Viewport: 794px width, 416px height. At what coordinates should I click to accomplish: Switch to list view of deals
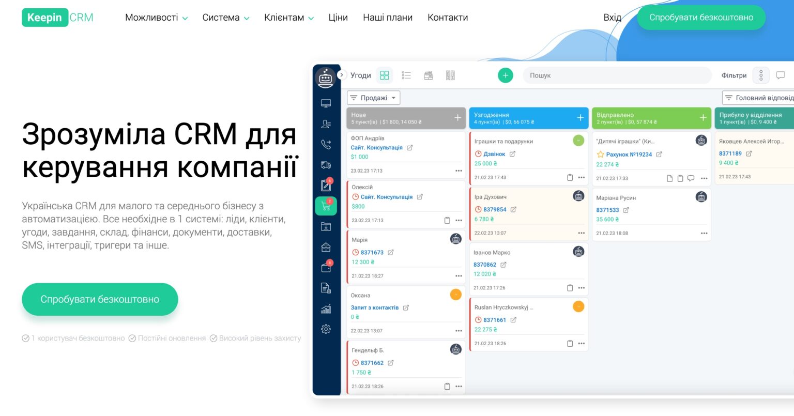pos(406,75)
